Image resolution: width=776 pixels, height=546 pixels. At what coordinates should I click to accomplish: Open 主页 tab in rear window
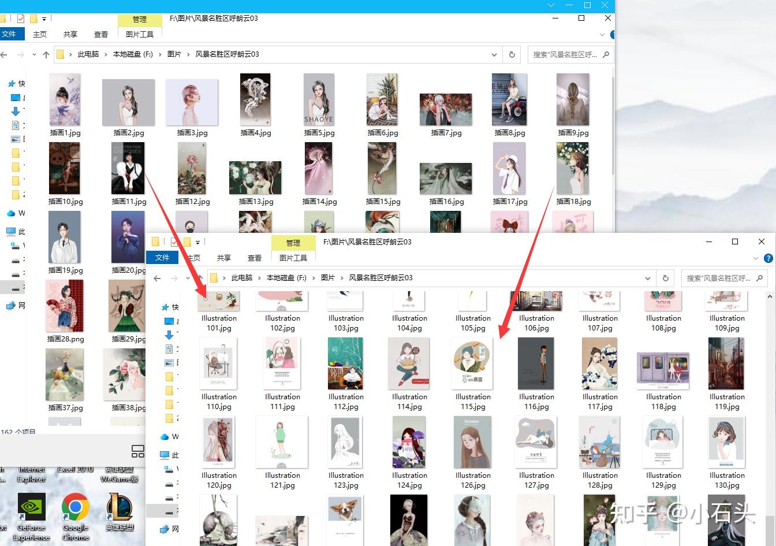tap(40, 35)
